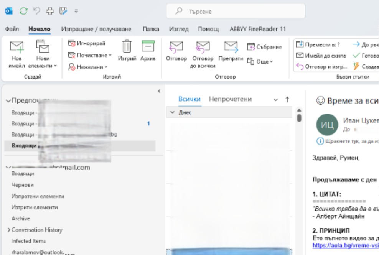The width and height of the screenshot is (379, 255).
Task: Open the Нови елементи dropdown
Action: pos(43,54)
